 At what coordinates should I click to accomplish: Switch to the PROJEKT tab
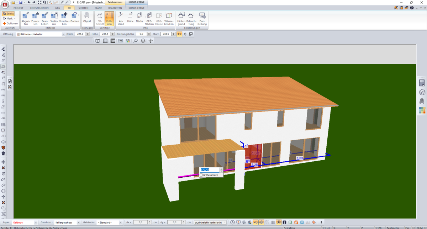click(18, 8)
